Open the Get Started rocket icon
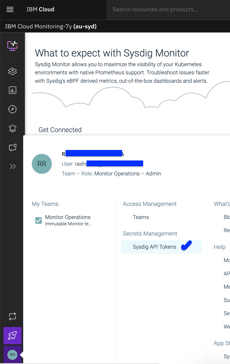The image size is (230, 364). [x=12, y=335]
